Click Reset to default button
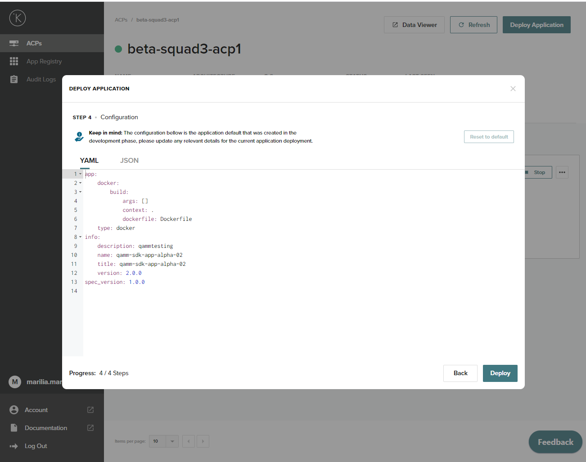 point(488,137)
